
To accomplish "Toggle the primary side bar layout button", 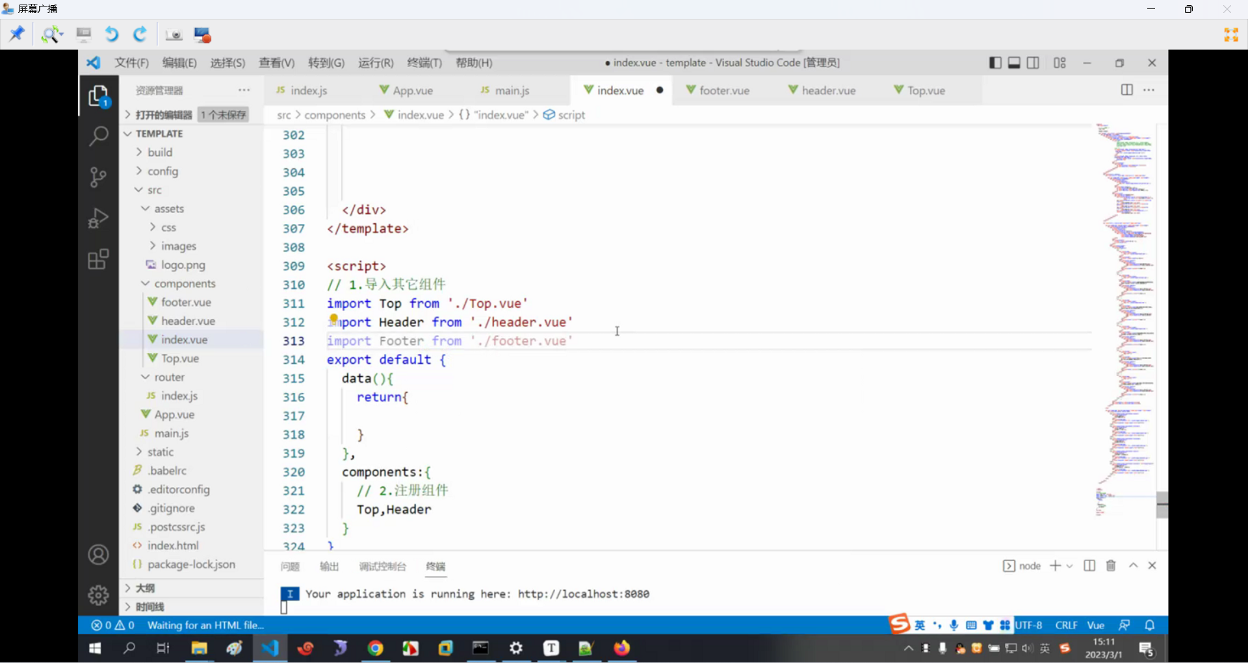I will tap(995, 63).
